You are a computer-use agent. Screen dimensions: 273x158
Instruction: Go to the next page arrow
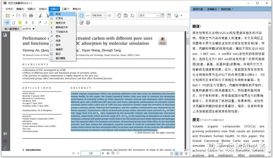[103, 153]
